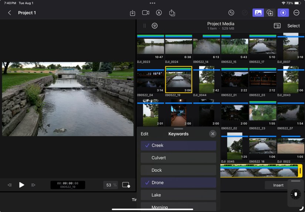Select the DJI_0044 clip thumbnail
The width and height of the screenshot is (305, 212).
pyautogui.click(x=207, y=80)
